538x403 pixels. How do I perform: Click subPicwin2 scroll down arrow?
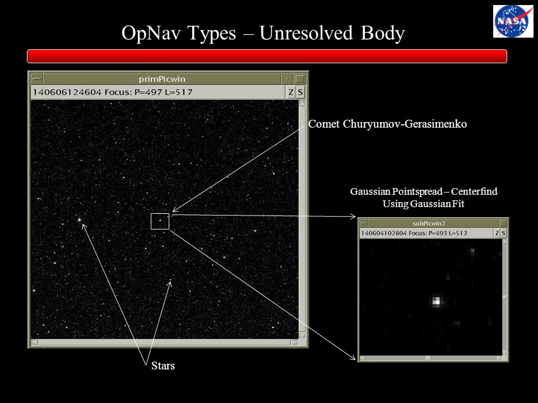pyautogui.click(x=504, y=353)
